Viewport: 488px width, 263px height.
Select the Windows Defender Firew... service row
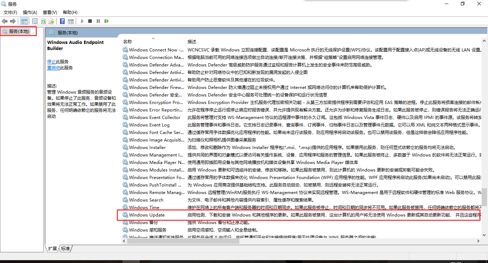tap(302, 87)
